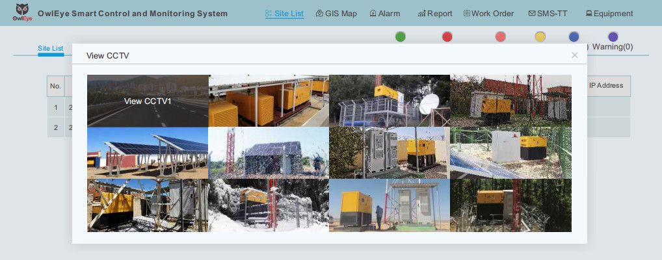Open the Work Order page
The height and width of the screenshot is (260, 662).
pos(488,14)
